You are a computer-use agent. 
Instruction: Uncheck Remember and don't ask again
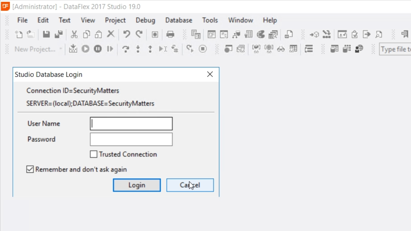(30, 169)
